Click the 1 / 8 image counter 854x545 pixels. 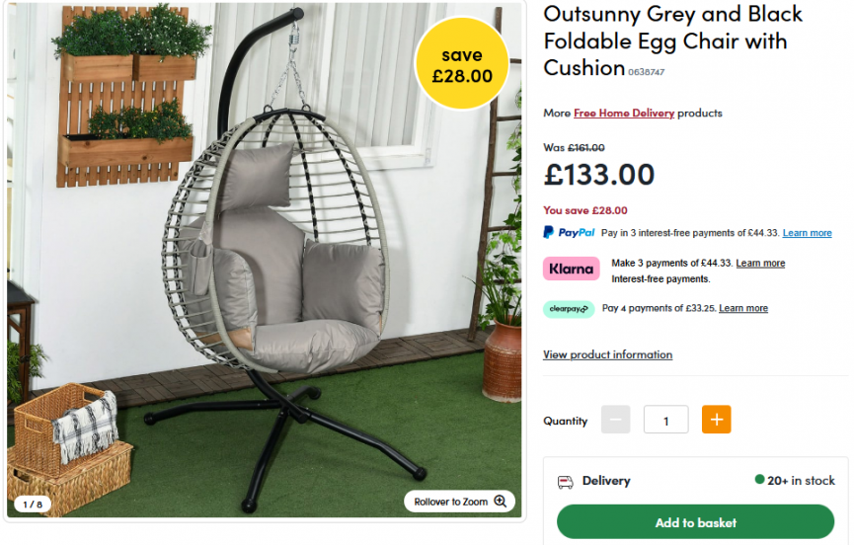33,505
